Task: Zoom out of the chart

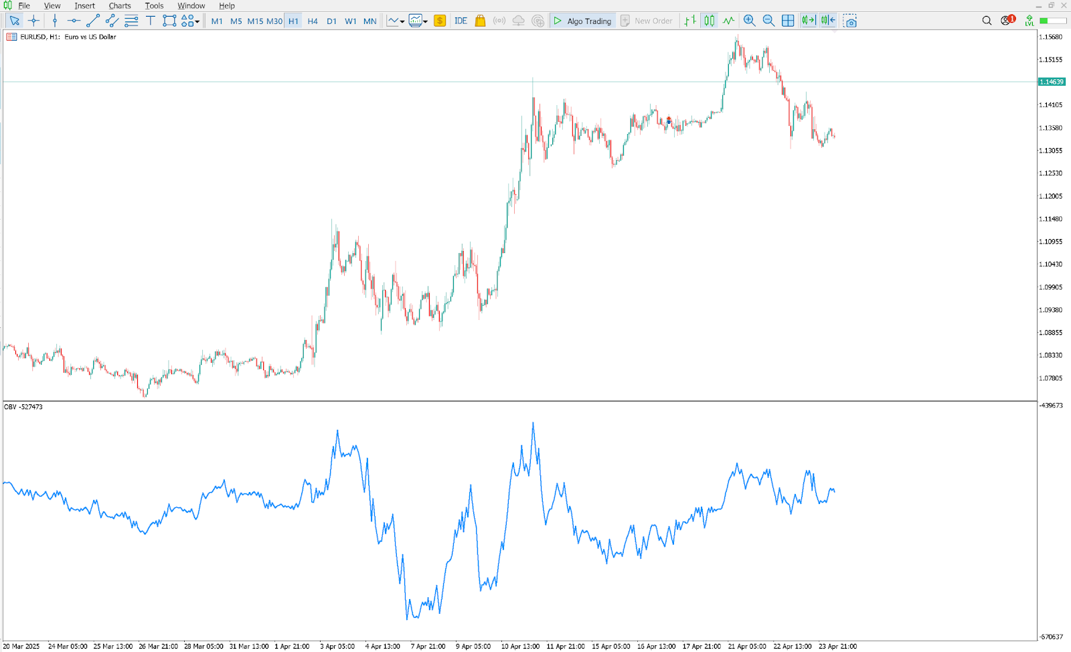Action: coord(769,21)
